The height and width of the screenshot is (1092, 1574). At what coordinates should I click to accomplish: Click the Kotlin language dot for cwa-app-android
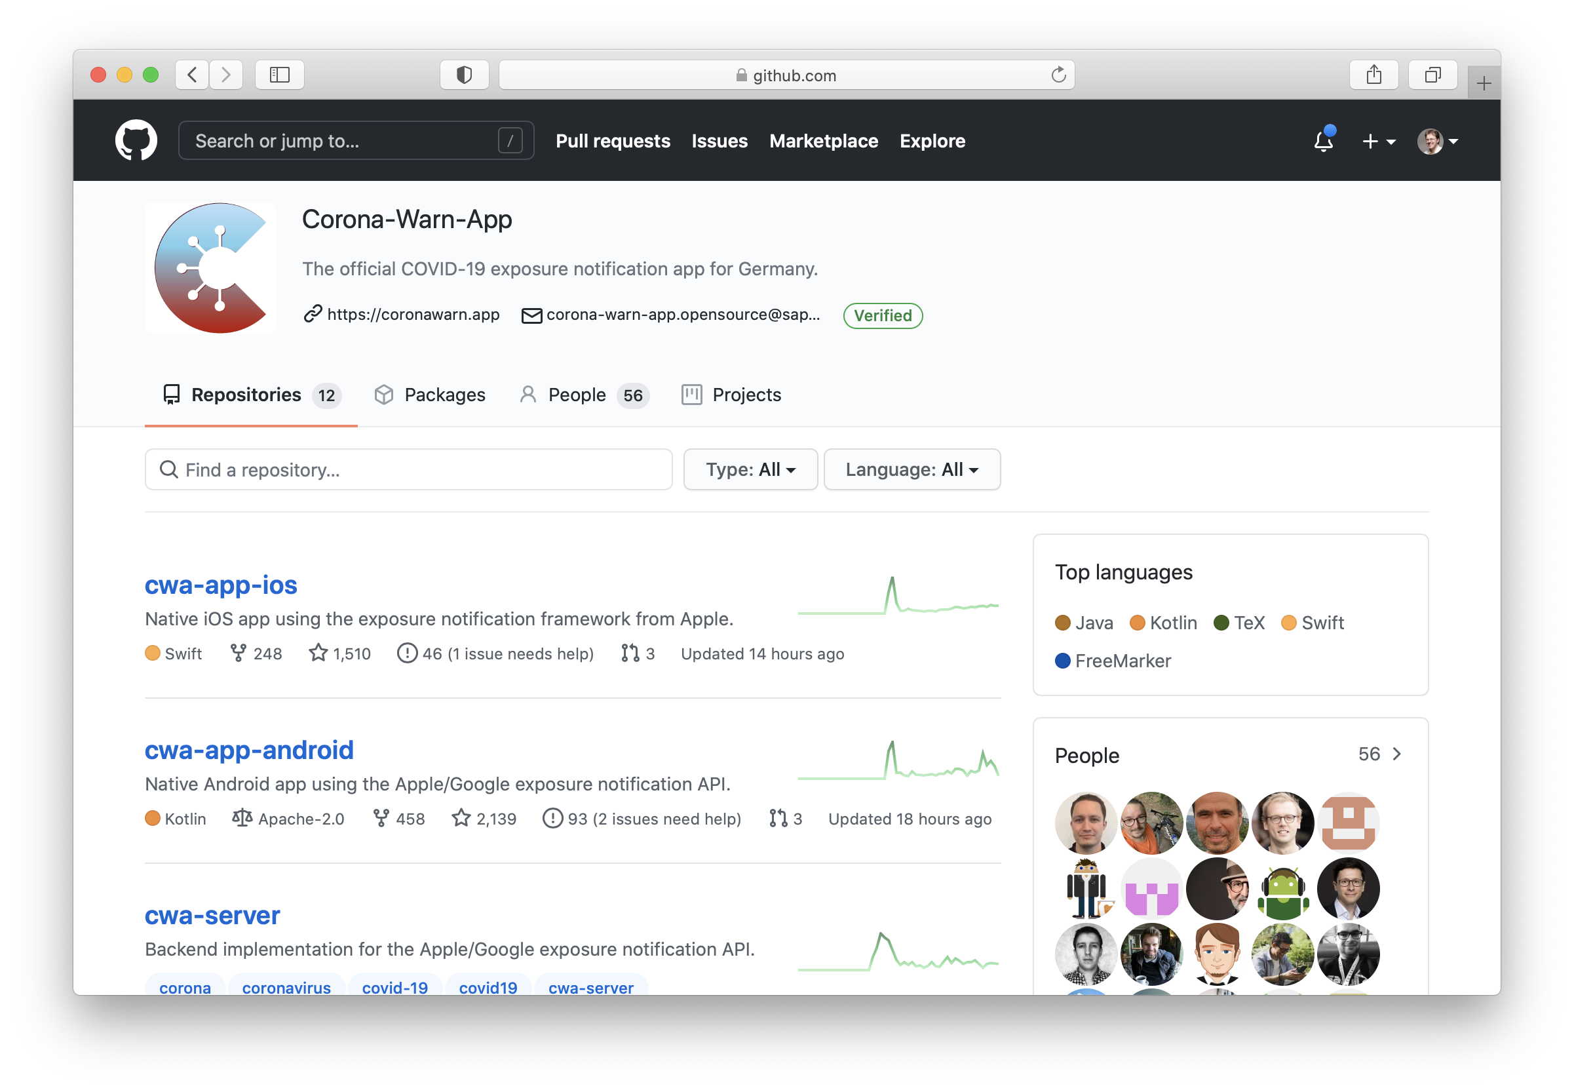[153, 818]
